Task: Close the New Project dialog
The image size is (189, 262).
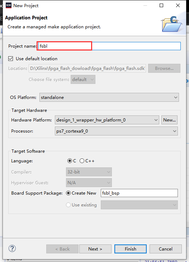Action: click(x=178, y=5)
